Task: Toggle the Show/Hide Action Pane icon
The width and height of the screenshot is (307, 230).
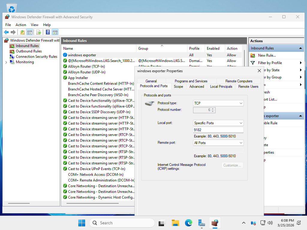Action: (x=55, y=32)
